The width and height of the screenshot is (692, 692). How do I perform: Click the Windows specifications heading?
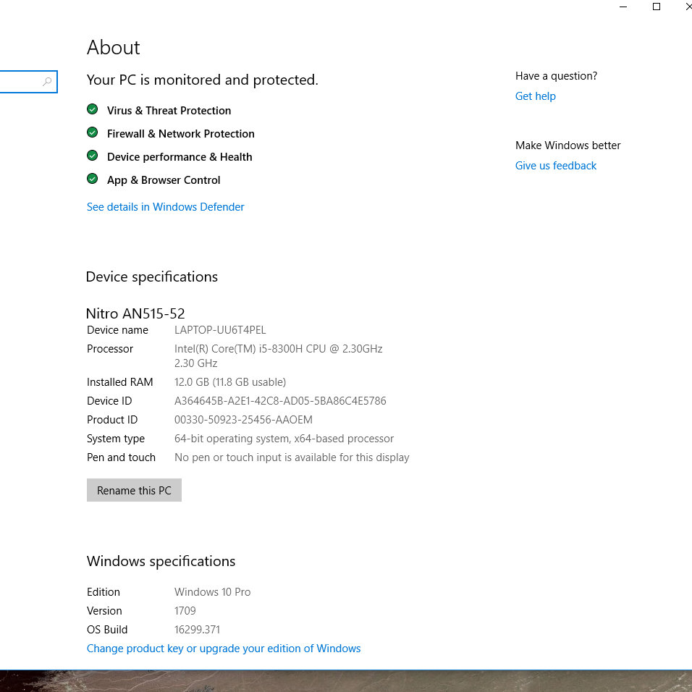pyautogui.click(x=161, y=562)
